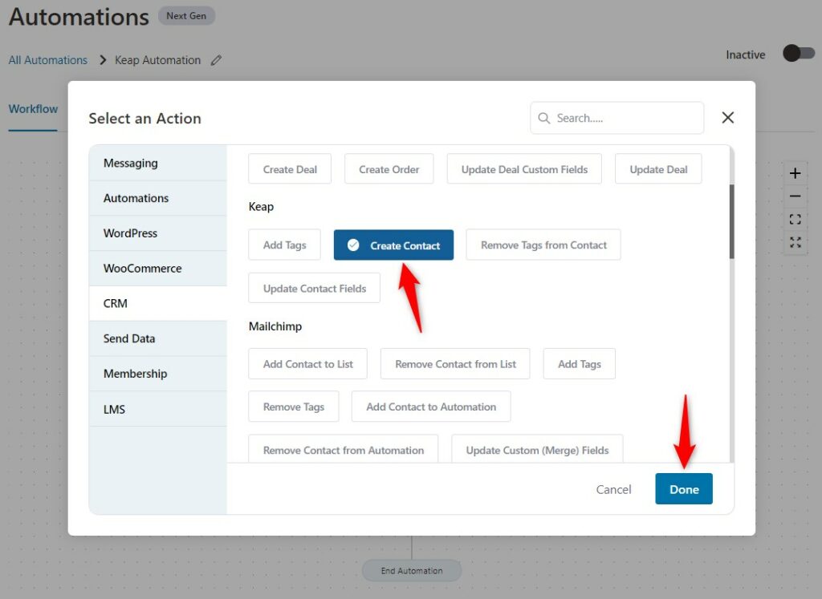Zoom in the workflow canvas

(x=795, y=173)
